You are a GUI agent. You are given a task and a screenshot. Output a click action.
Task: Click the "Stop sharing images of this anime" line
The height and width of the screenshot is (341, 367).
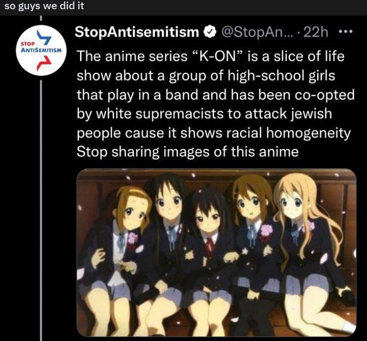tap(188, 152)
